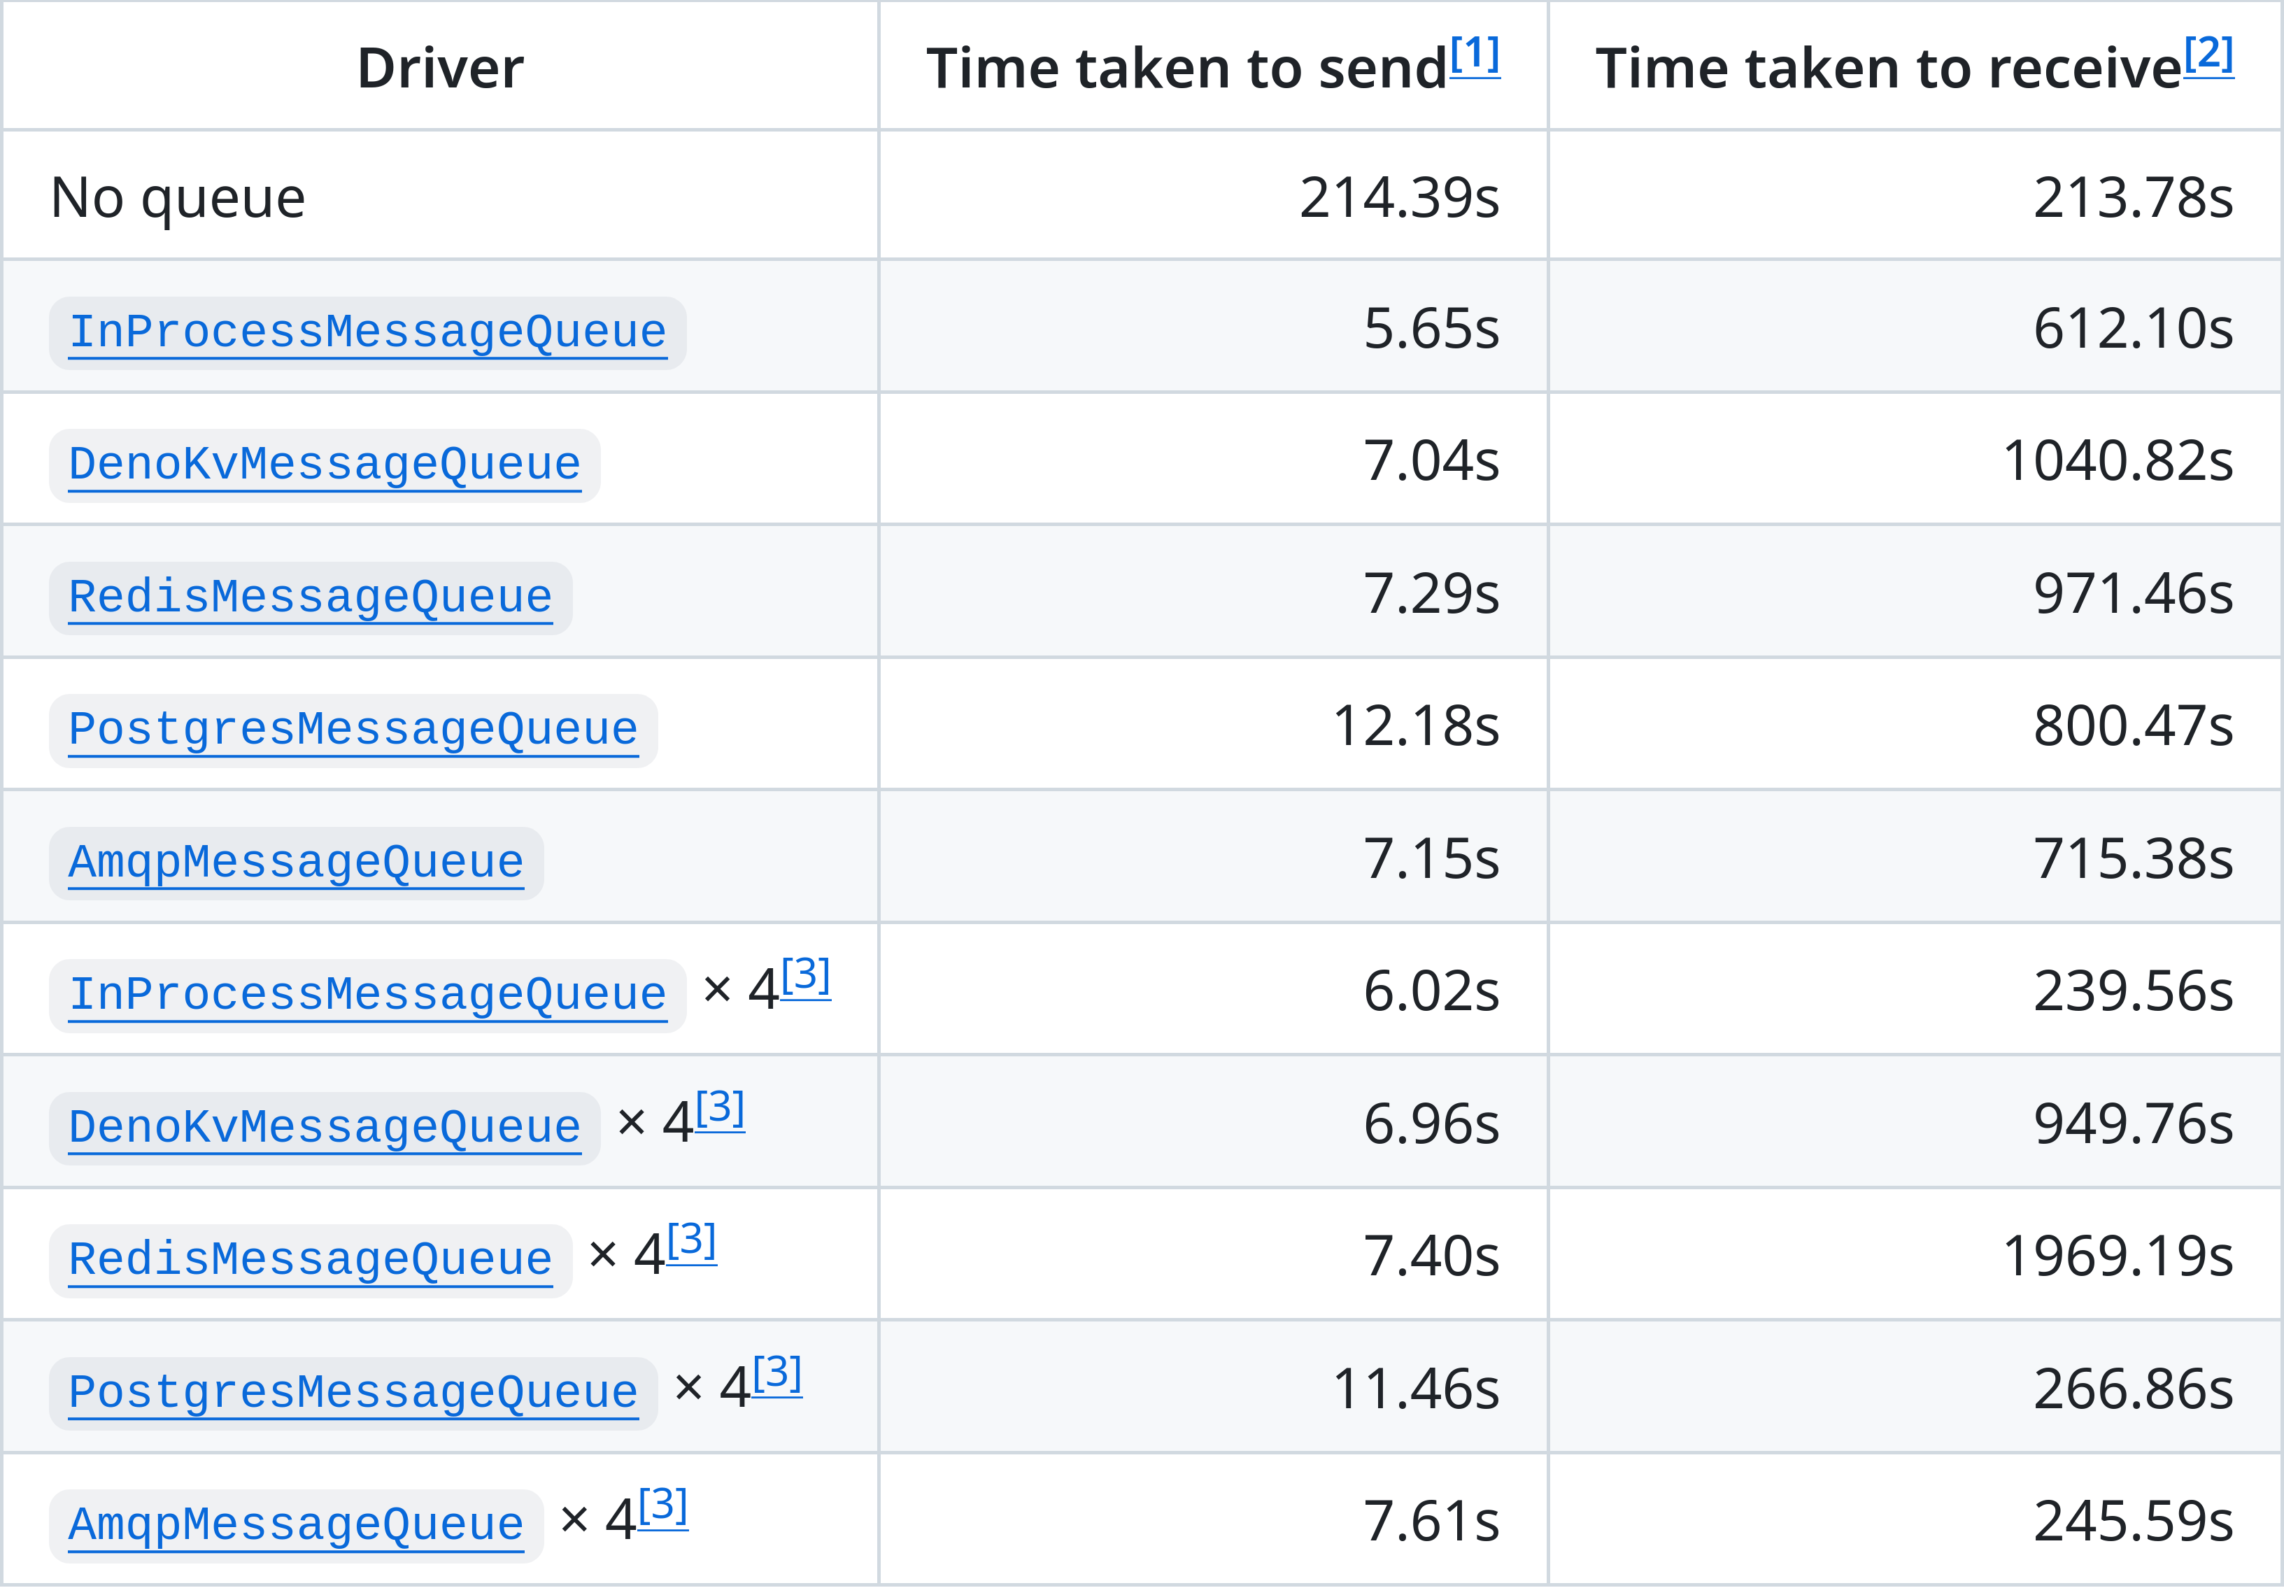Follow the AmqpMessageQueue link with 7.15s send time
Screen dimensions: 2284x1588
point(295,863)
